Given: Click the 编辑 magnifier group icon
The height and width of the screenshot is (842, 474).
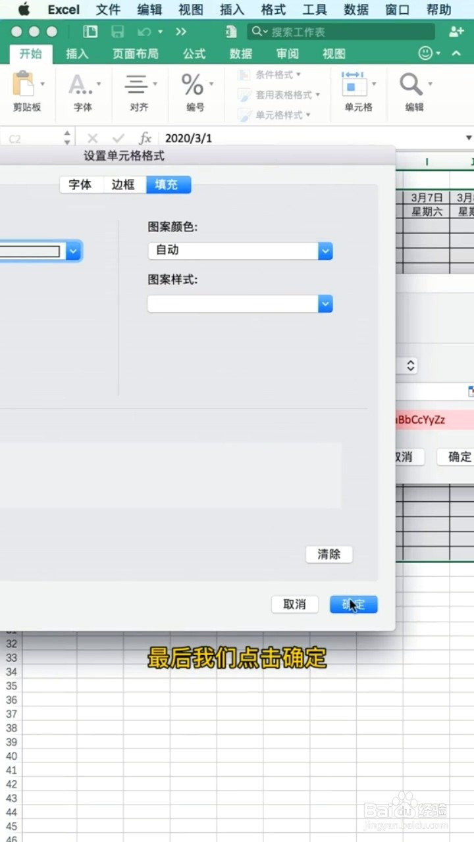Looking at the screenshot, I should click(x=411, y=84).
